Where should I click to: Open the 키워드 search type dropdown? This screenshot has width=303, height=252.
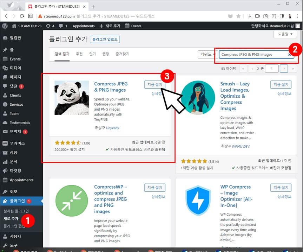coord(208,55)
